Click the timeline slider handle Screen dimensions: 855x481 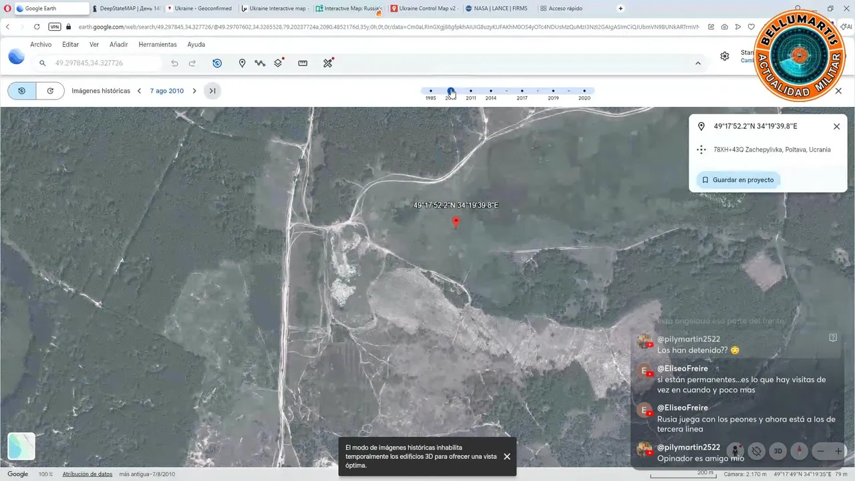pos(451,91)
